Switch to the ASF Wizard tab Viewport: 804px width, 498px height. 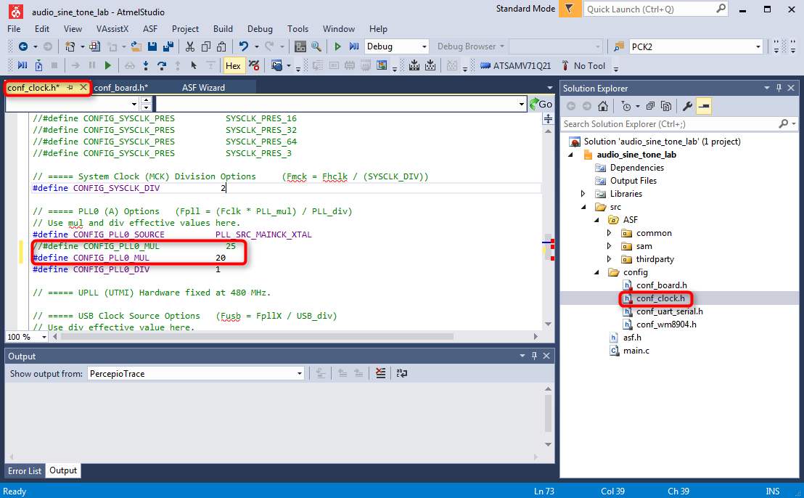(x=203, y=87)
